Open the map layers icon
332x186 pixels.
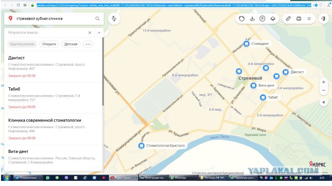click(x=273, y=19)
